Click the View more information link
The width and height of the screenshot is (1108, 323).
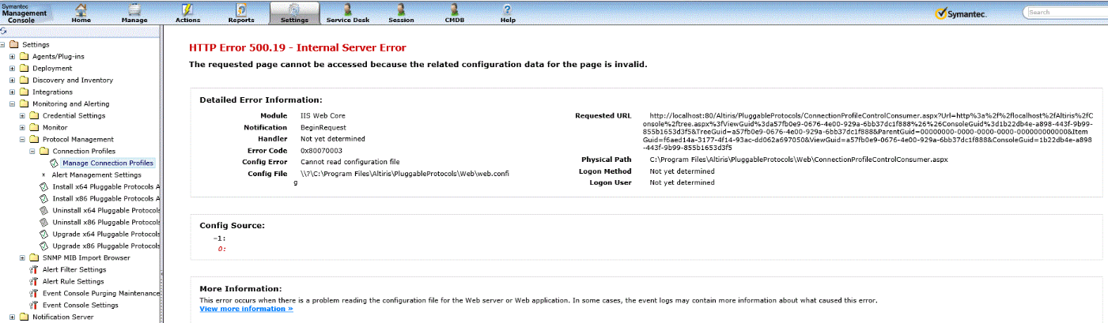point(246,309)
